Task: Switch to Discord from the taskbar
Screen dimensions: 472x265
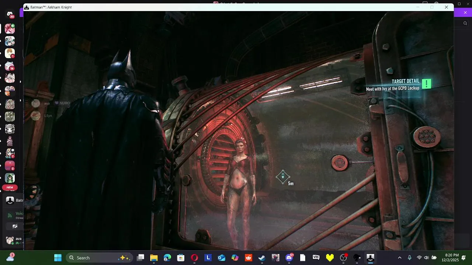Action: (x=289, y=258)
